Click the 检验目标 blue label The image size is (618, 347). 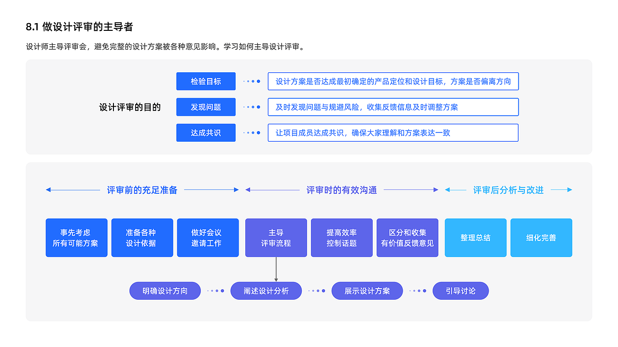point(206,81)
